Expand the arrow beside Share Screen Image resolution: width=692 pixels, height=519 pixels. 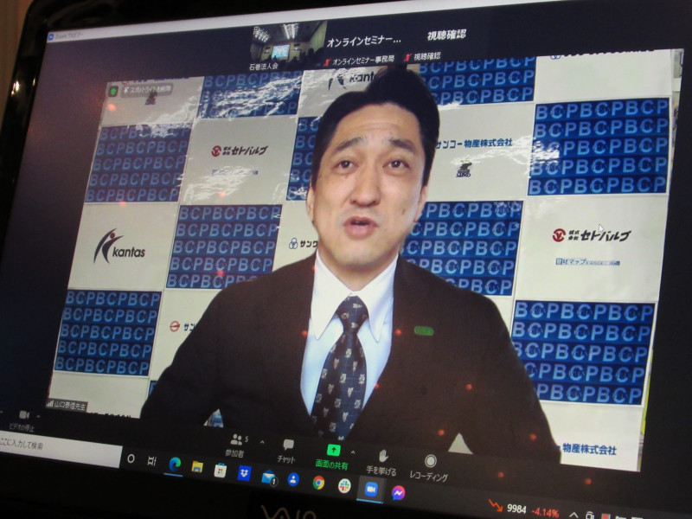(352, 452)
